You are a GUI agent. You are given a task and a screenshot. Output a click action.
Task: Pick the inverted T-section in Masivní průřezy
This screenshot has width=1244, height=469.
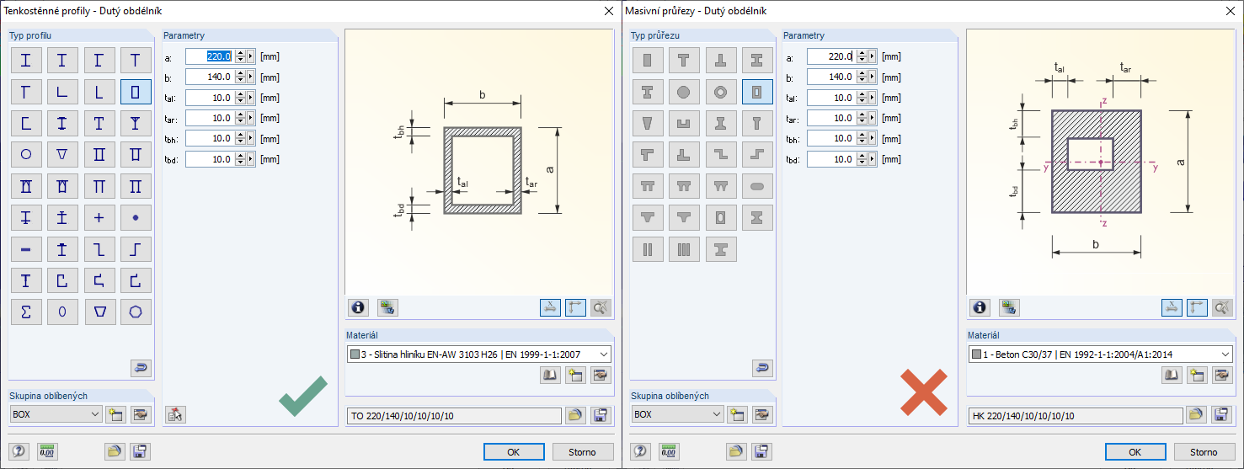click(x=721, y=61)
